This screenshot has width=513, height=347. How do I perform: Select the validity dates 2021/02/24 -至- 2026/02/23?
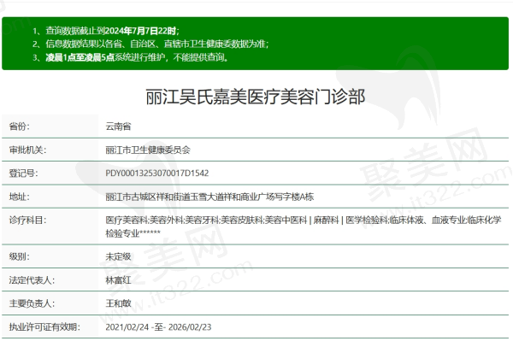(158, 327)
